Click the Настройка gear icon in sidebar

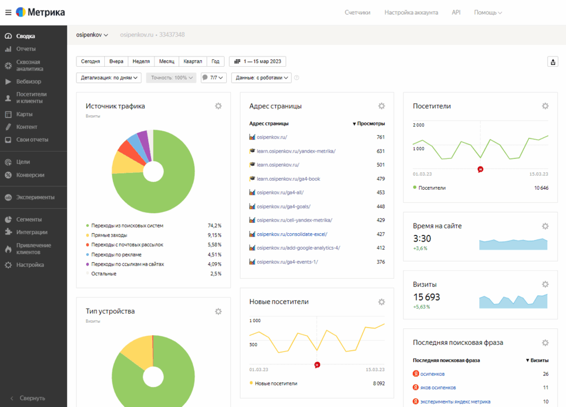9,265
